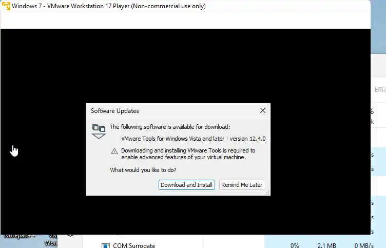Click the Windows 7 VMware Player title text
Viewport: 386px width, 248px height.
(x=109, y=6)
